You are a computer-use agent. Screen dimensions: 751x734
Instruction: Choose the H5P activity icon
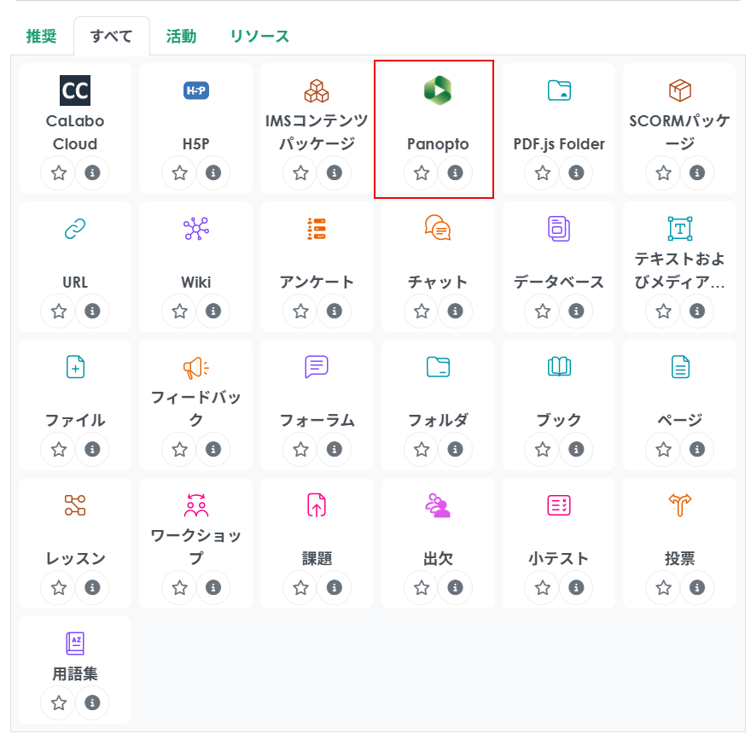tap(196, 90)
